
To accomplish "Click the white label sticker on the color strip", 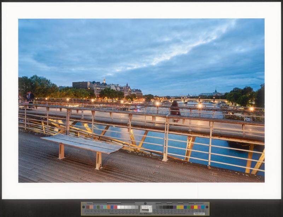I will click(x=199, y=213).
